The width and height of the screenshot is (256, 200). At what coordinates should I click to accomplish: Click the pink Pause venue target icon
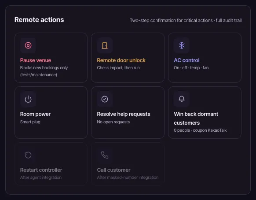pyautogui.click(x=28, y=45)
